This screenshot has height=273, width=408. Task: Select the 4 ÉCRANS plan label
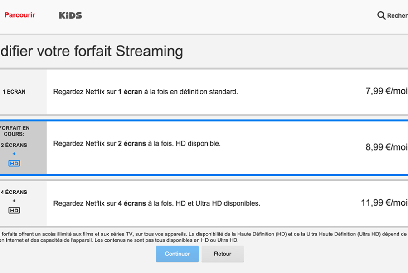click(14, 192)
